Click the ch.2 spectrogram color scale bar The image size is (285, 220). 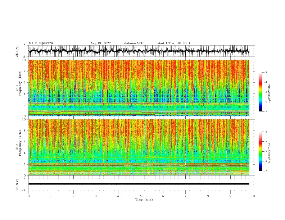click(260, 151)
